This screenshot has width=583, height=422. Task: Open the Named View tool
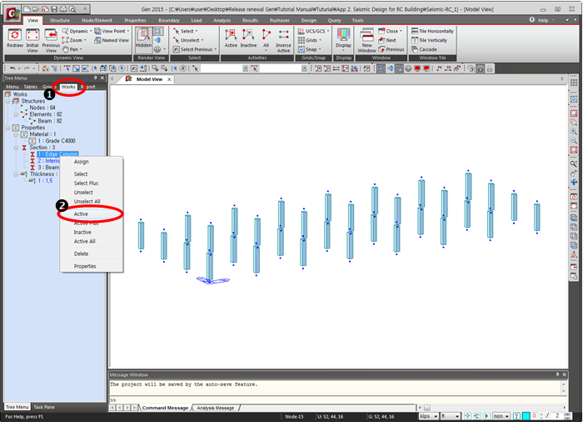click(x=112, y=40)
